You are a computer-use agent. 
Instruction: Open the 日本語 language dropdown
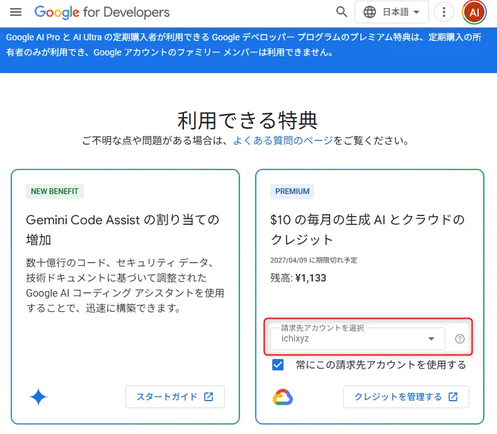point(392,12)
